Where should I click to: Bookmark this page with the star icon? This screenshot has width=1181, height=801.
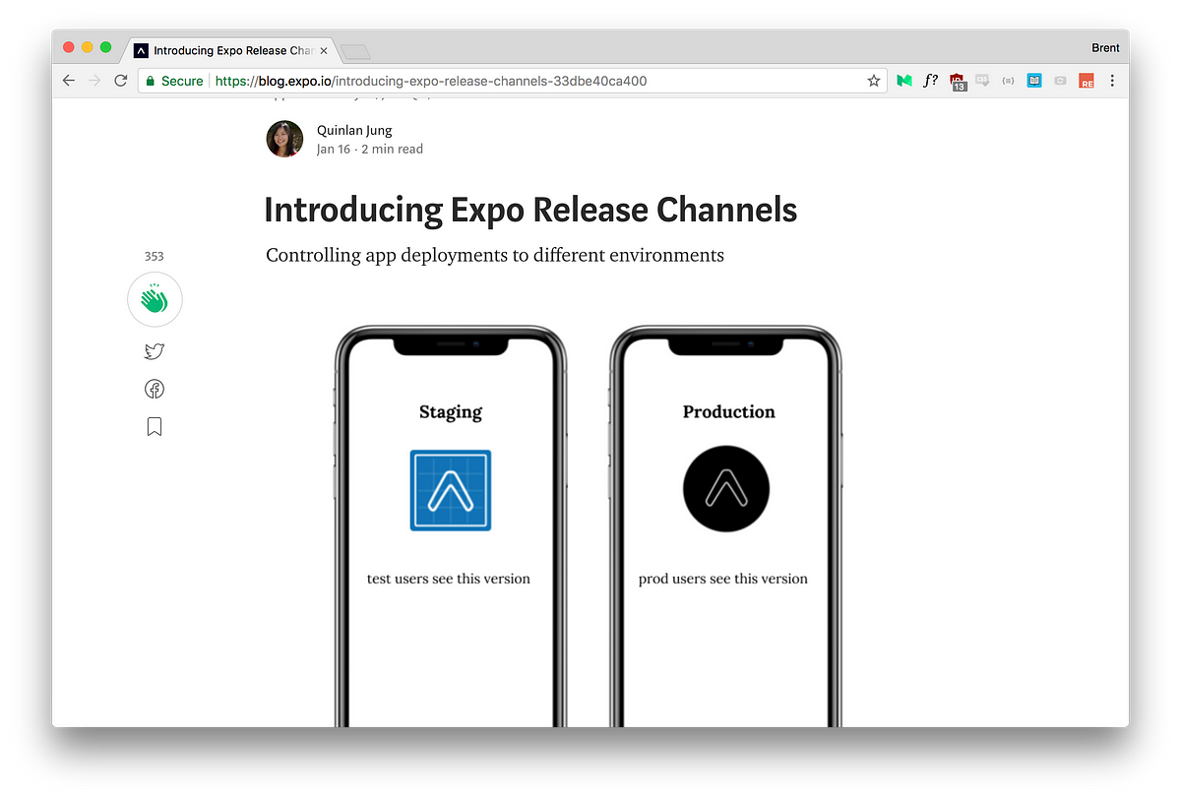pos(874,81)
